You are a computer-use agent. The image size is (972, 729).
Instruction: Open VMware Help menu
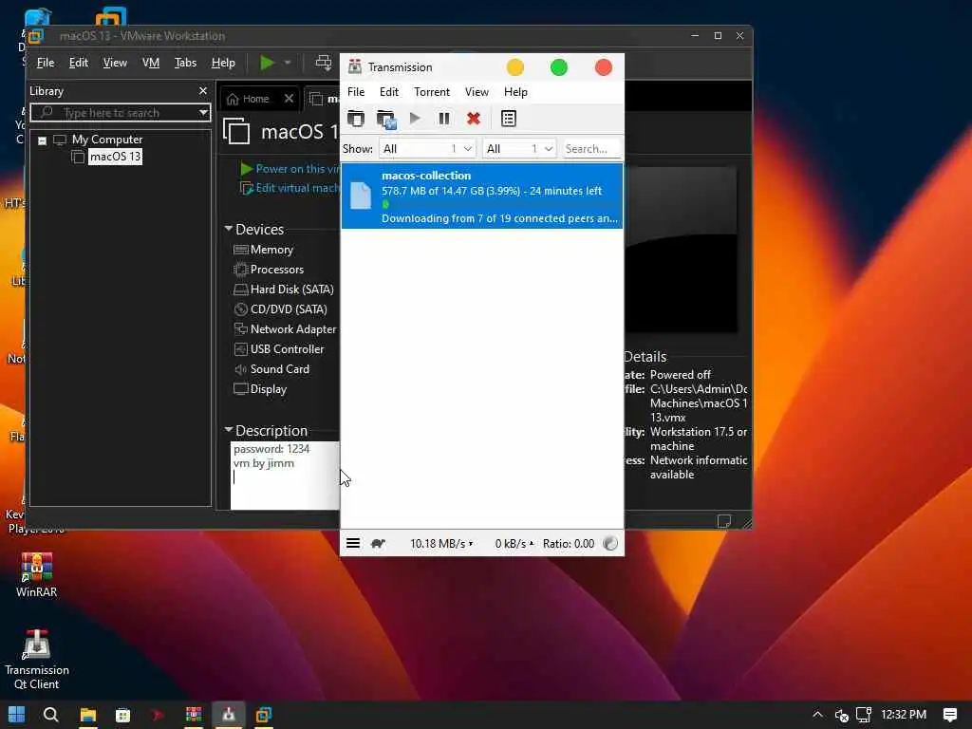click(x=223, y=63)
